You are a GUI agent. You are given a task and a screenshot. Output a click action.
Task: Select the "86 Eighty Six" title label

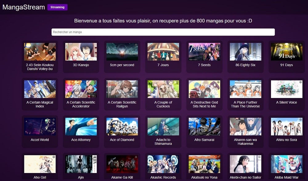(245, 65)
